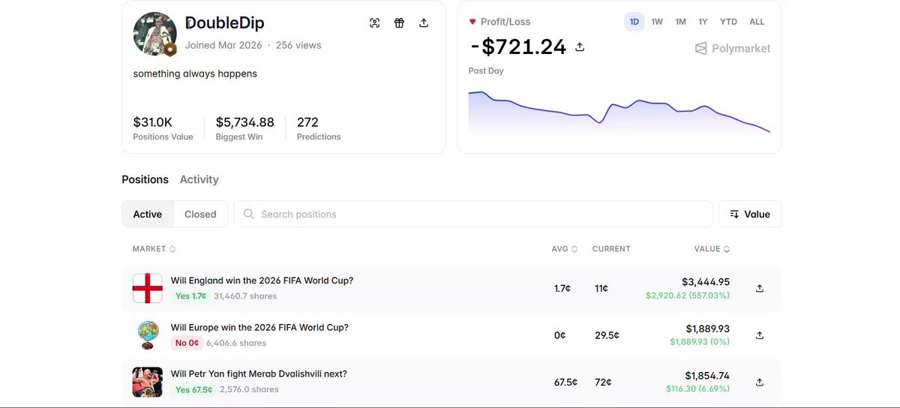Click the '256 views' text
This screenshot has width=900, height=408.
click(298, 45)
